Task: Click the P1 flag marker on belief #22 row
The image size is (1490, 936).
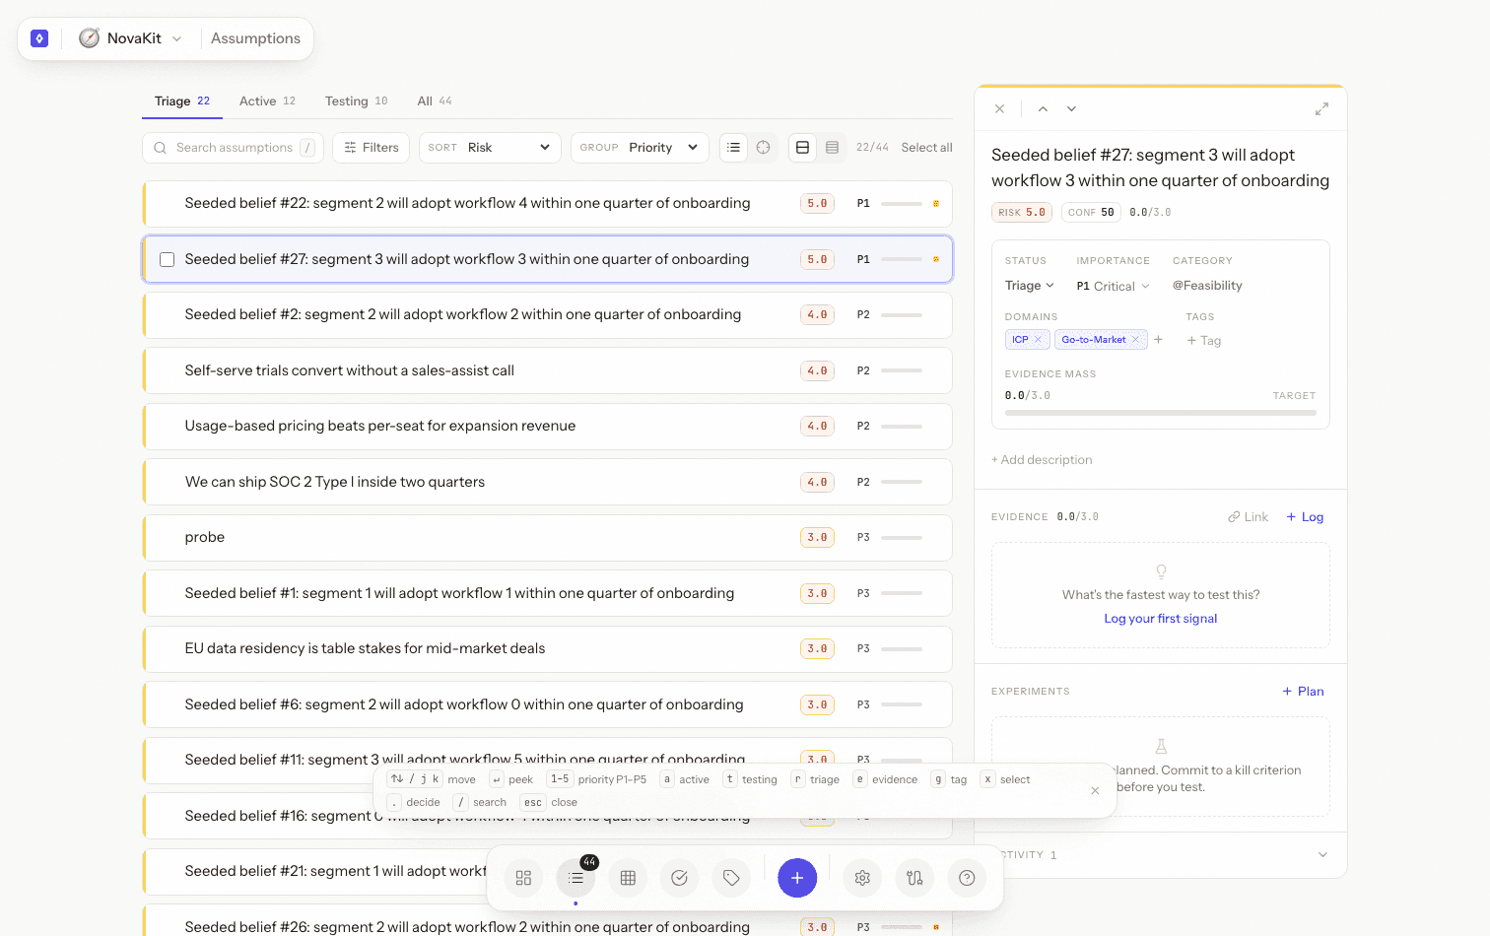Action: coord(936,204)
